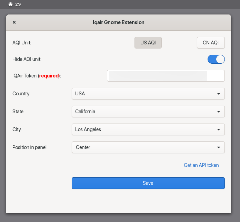The width and height of the screenshot is (240, 222).
Task: Turn off the Hide AQI unit switch
Action: (x=216, y=59)
